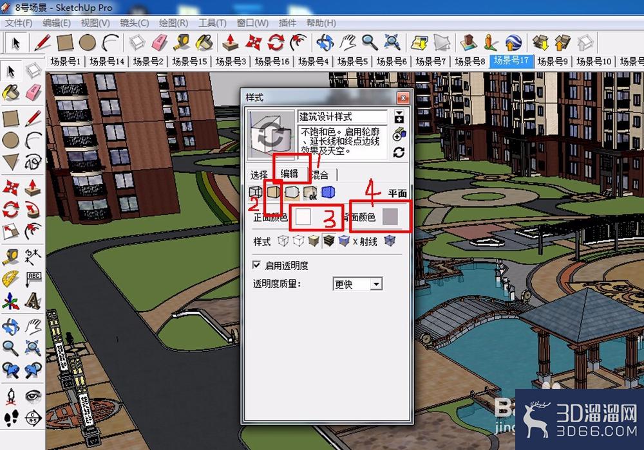Toggle the 启用透明度 checkbox
The height and width of the screenshot is (450, 644).
pos(257,265)
